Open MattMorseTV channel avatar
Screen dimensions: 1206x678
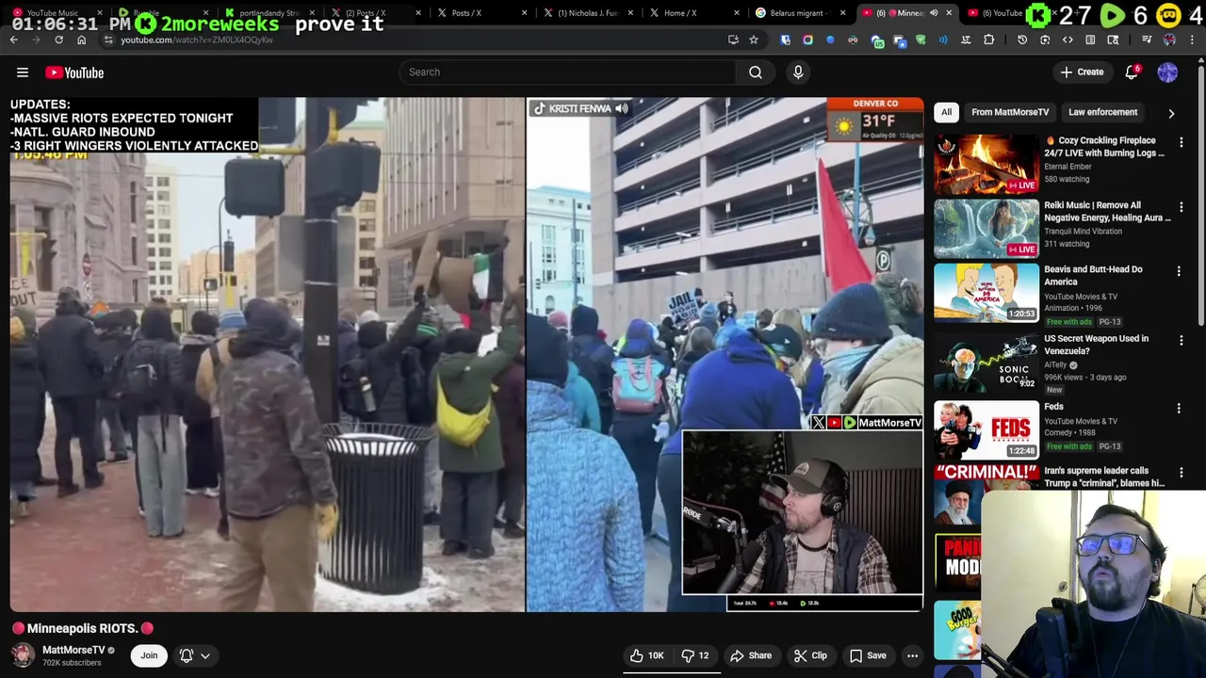point(23,654)
